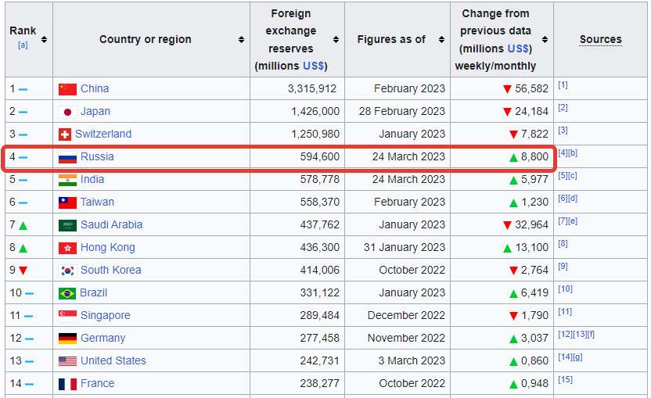
Task: Click green up arrow next to 13,100
Action: click(507, 249)
